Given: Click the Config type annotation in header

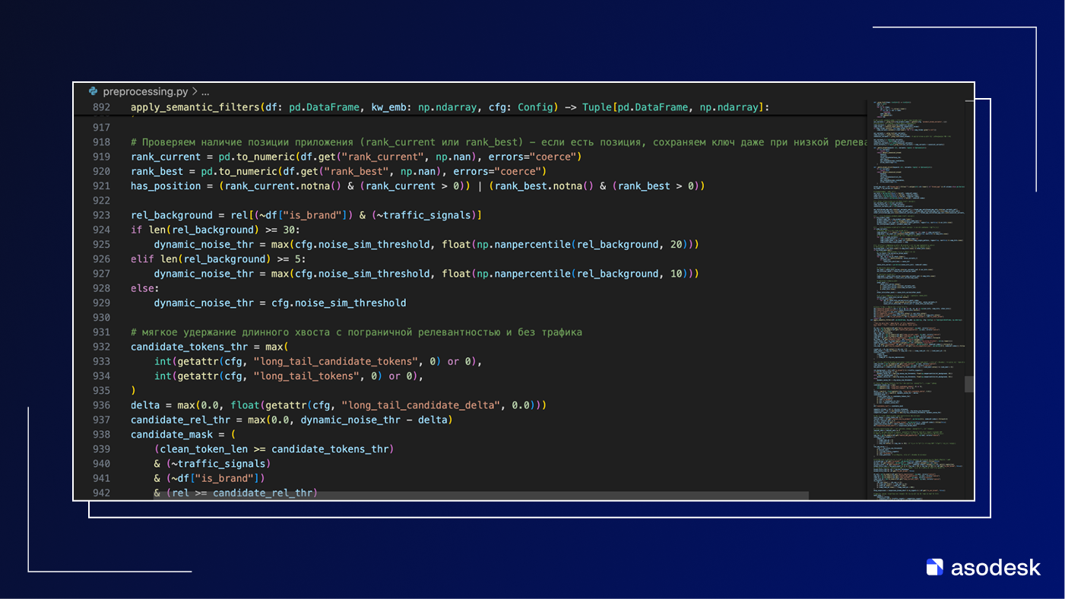Looking at the screenshot, I should pos(535,107).
